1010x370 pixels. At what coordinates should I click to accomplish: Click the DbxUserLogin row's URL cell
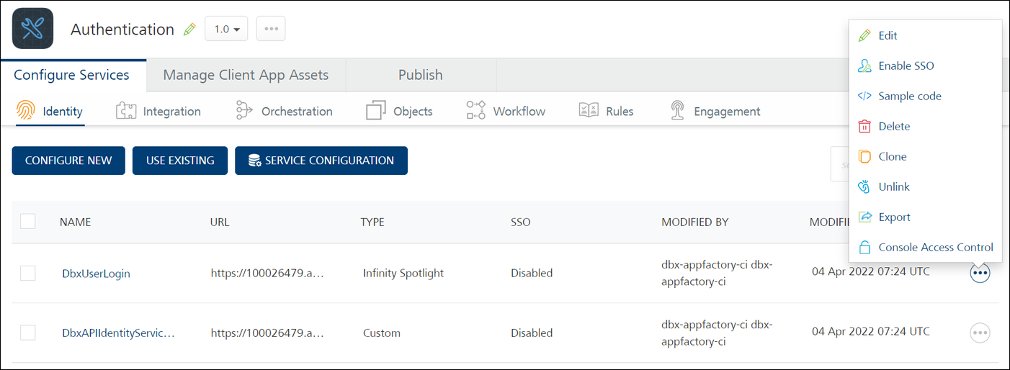click(x=267, y=274)
